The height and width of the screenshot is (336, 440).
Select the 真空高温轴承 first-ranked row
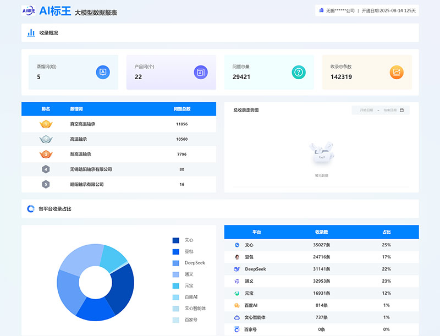click(x=119, y=124)
